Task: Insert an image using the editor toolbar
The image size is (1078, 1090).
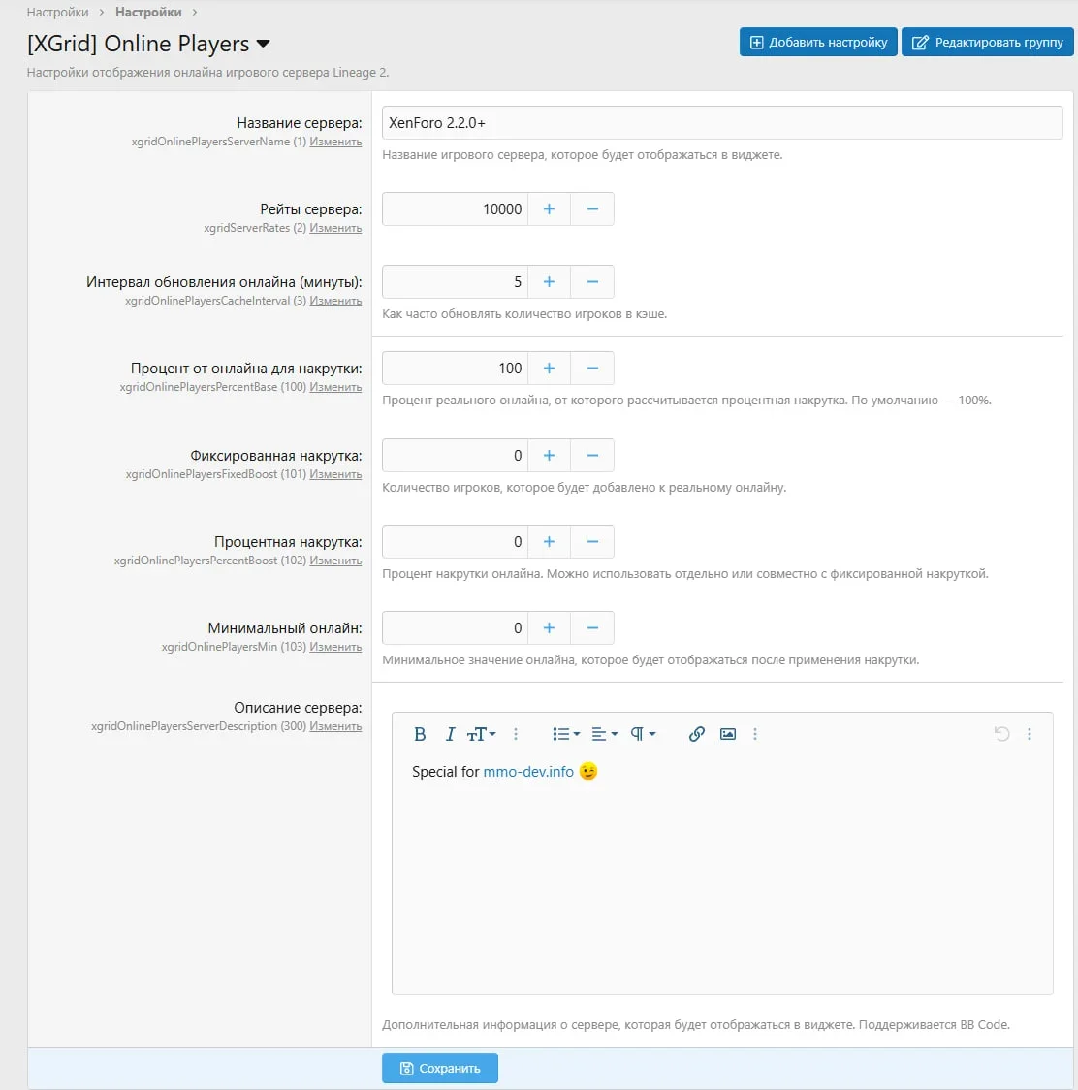Action: [x=728, y=734]
